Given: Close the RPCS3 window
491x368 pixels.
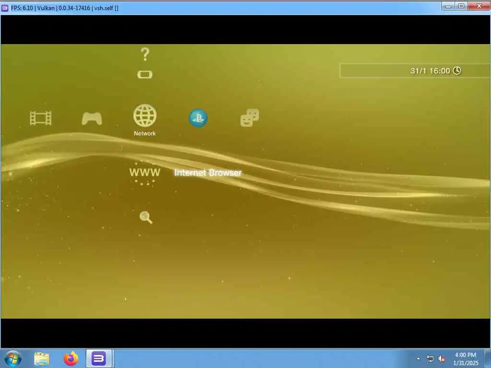Looking at the screenshot, I should (479, 6).
